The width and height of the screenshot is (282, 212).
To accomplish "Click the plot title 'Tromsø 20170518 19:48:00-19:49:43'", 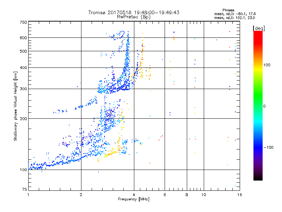I will click(134, 12).
